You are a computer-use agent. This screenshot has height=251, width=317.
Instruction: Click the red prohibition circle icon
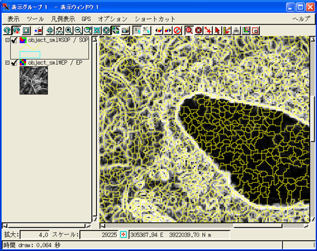tap(178, 30)
